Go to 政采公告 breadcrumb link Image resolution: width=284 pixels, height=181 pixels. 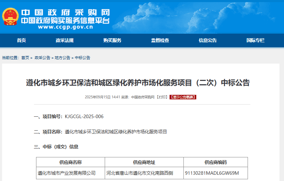click(x=42, y=58)
